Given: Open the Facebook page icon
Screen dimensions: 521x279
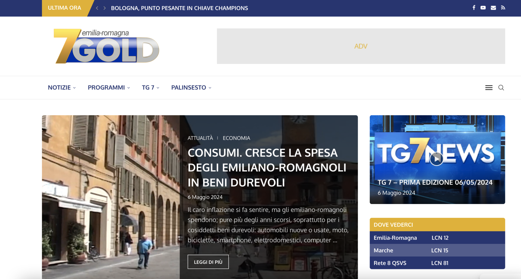Looking at the screenshot, I should point(474,8).
